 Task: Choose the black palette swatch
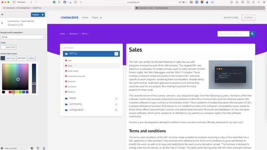[3, 92]
